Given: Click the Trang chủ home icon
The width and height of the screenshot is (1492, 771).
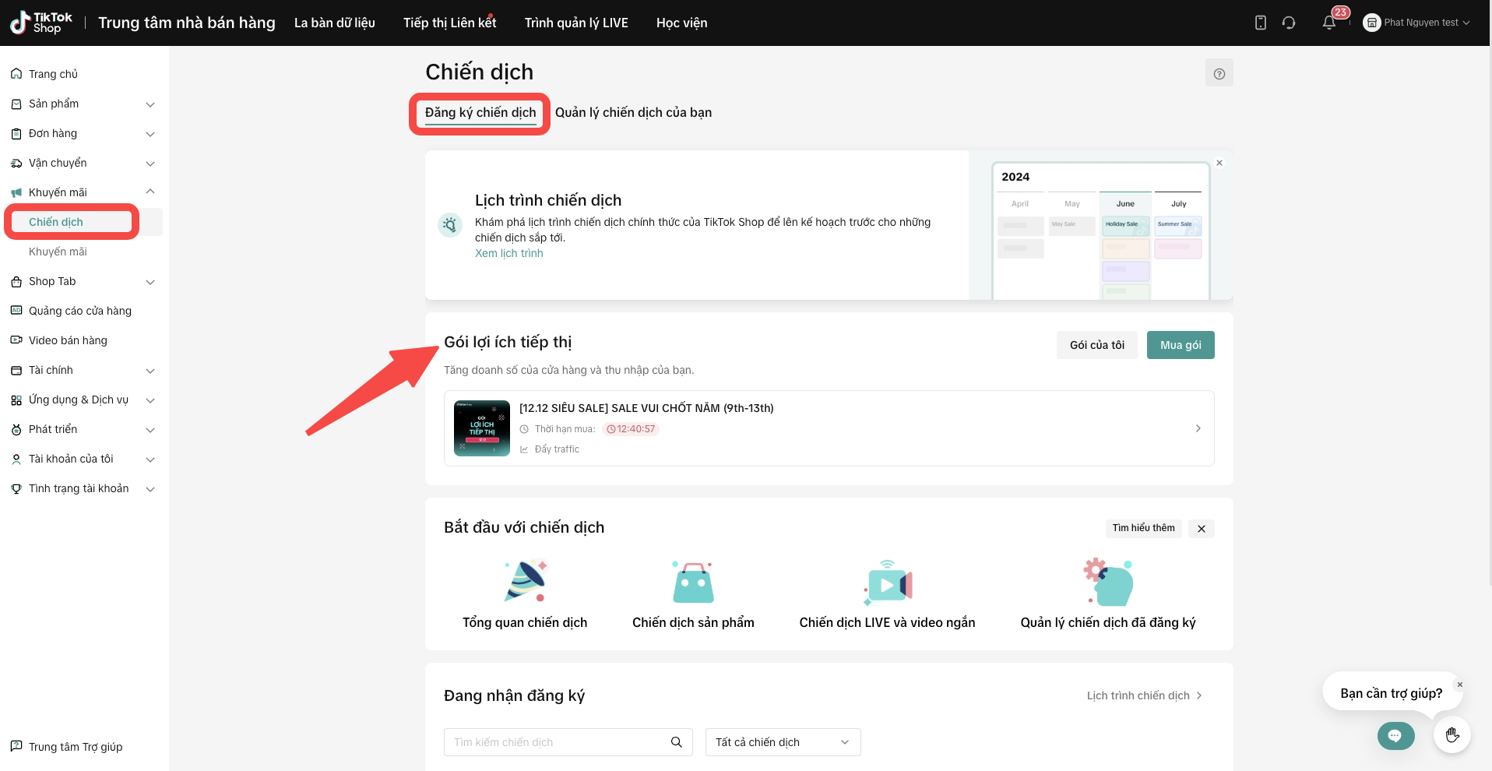Looking at the screenshot, I should click(16, 74).
